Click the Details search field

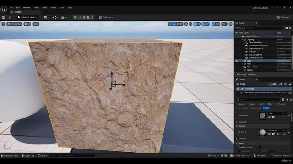(x=258, y=100)
